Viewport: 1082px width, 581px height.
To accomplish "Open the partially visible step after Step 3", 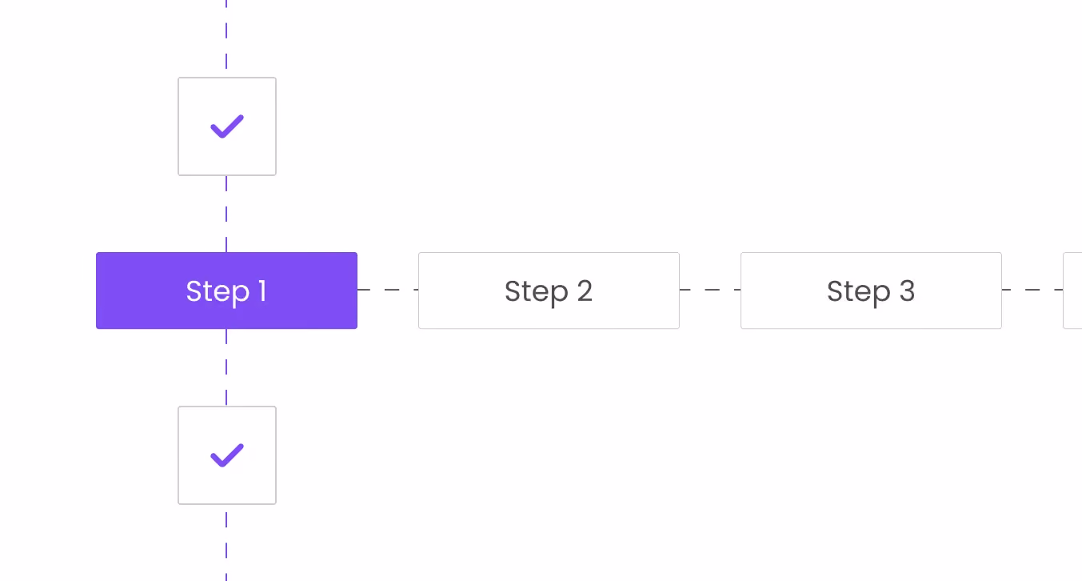I will (x=1072, y=290).
